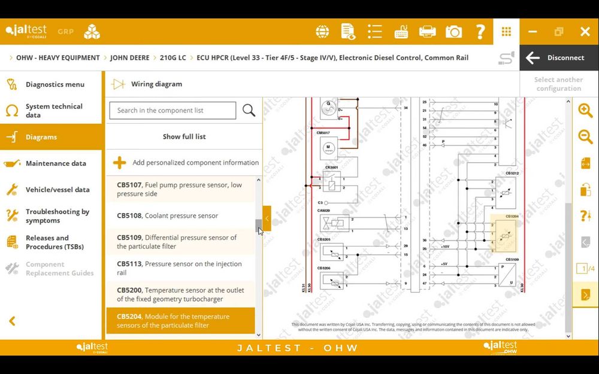The width and height of the screenshot is (599, 374).
Task: Take a screenshot with the camera icon
Action: tap(453, 32)
